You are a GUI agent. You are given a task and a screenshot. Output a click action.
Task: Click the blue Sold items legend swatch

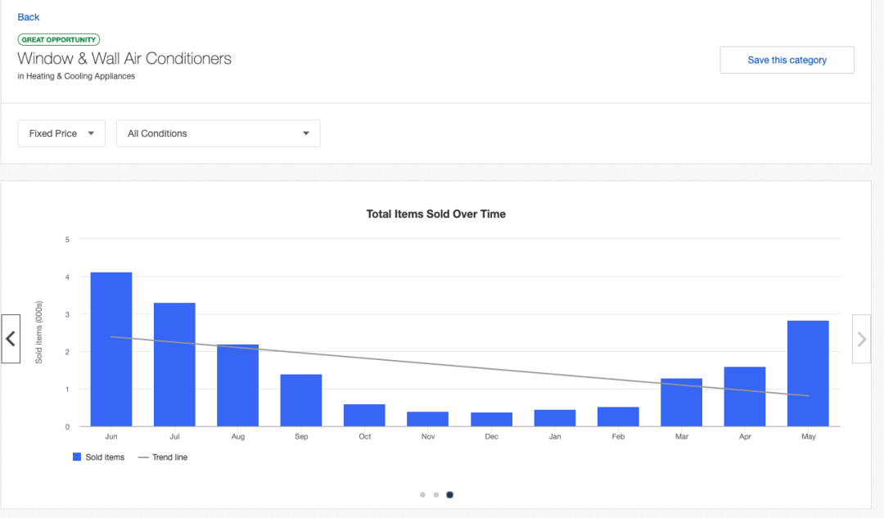(x=77, y=457)
